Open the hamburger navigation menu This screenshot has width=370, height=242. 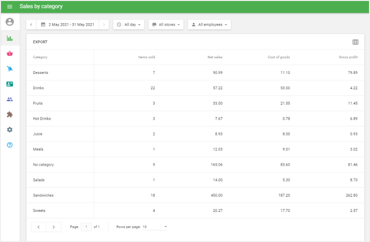tap(9, 6)
